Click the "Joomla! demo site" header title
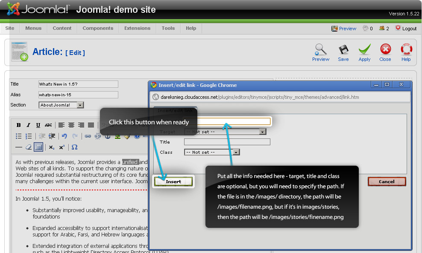The width and height of the screenshot is (422, 253). pyautogui.click(x=116, y=10)
